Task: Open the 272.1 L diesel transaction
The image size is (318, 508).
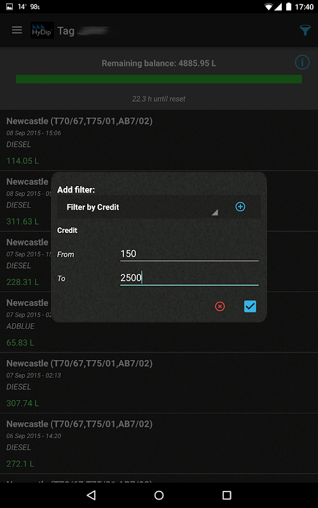Action: coord(159,443)
